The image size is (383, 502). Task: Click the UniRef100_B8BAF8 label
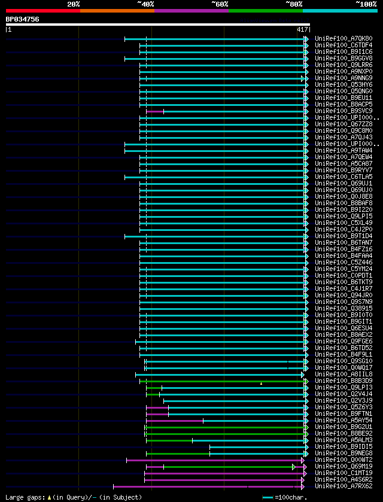pos(344,203)
